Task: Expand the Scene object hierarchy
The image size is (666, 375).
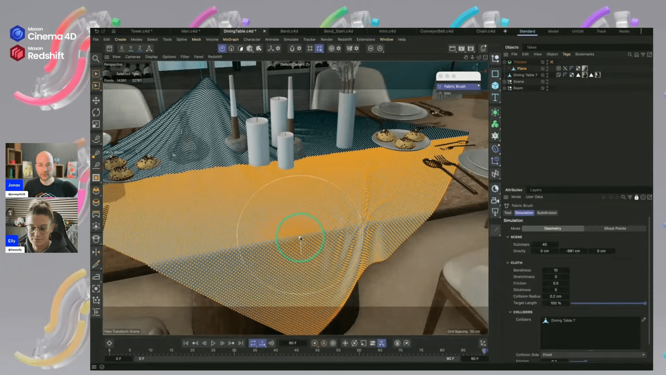Action: pyautogui.click(x=504, y=82)
